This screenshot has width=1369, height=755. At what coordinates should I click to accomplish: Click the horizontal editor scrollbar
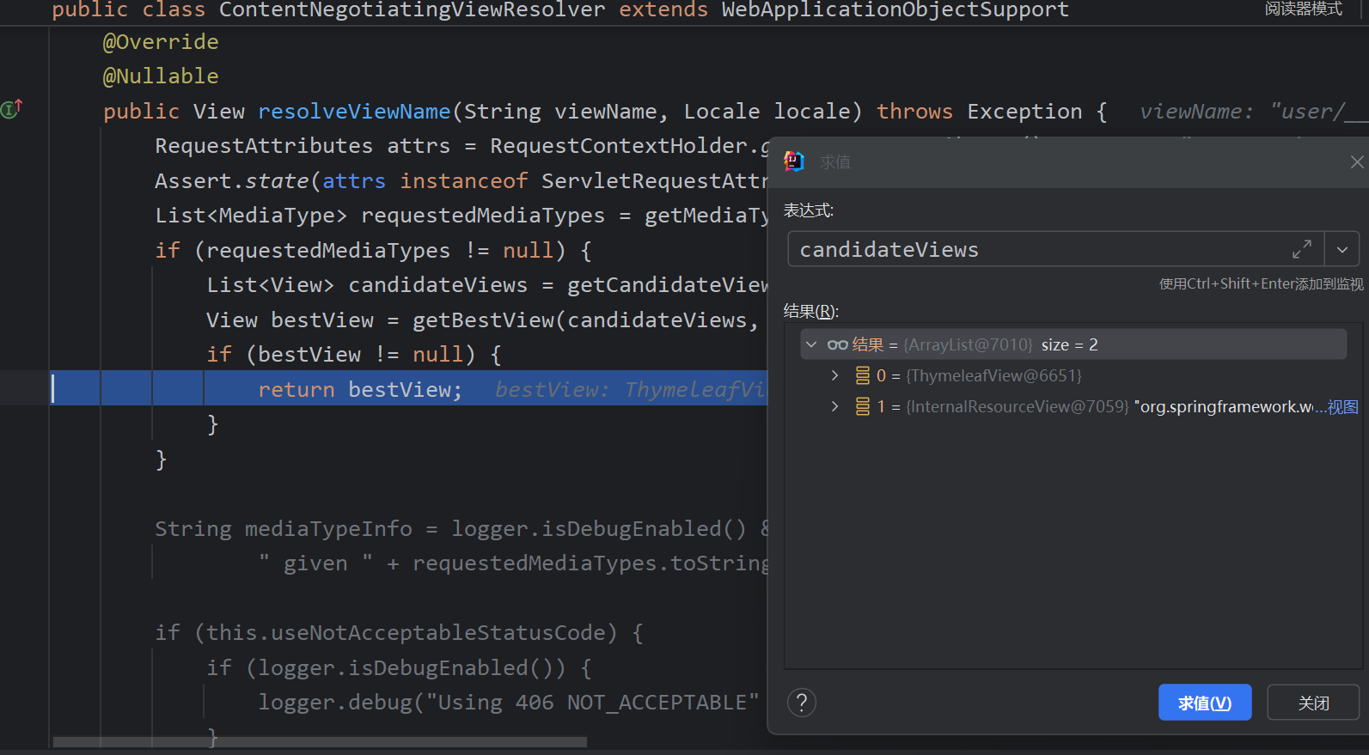coord(320,741)
